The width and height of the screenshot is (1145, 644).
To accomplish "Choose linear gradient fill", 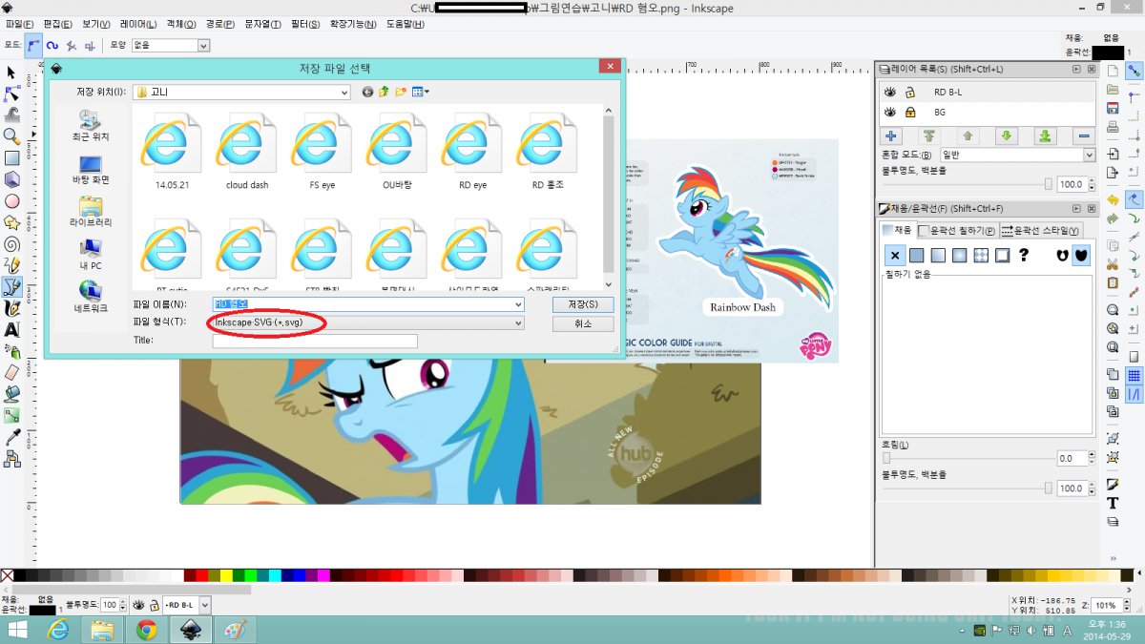I will tap(938, 255).
